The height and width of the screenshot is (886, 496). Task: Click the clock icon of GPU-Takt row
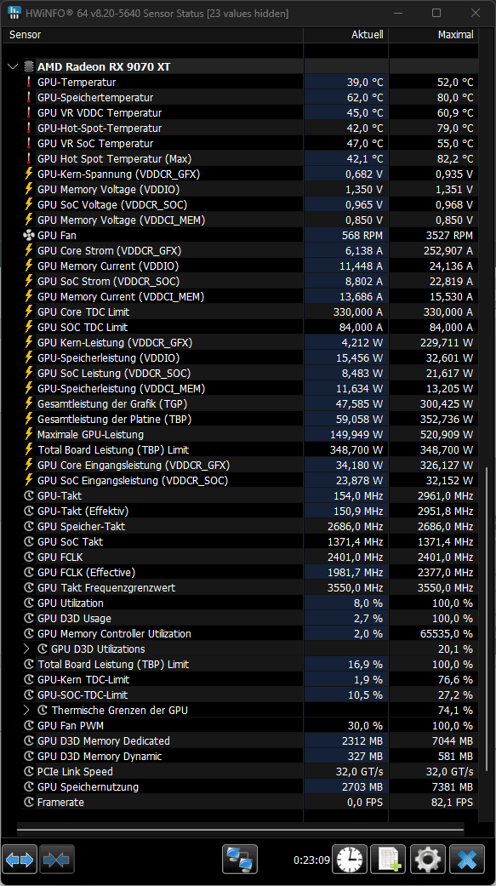30,495
